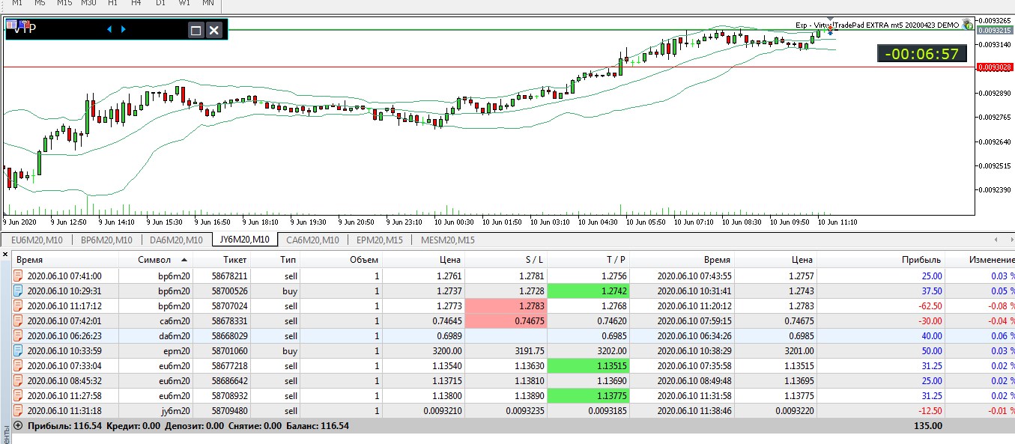Click the green T/P cell 1.13775
1015x444 pixels.
coord(587,395)
